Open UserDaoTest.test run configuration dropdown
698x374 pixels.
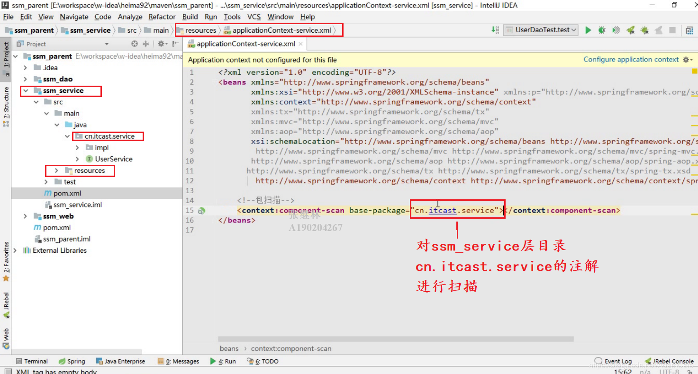[x=540, y=30]
